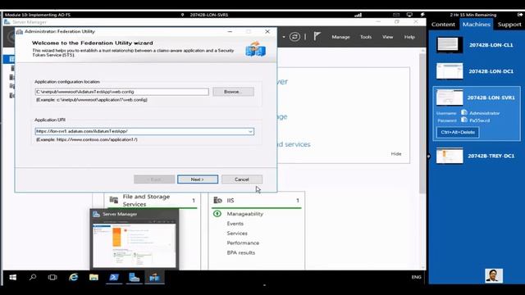The height and width of the screenshot is (295, 525).
Task: Open the View menu in Server Manager
Action: click(387, 37)
